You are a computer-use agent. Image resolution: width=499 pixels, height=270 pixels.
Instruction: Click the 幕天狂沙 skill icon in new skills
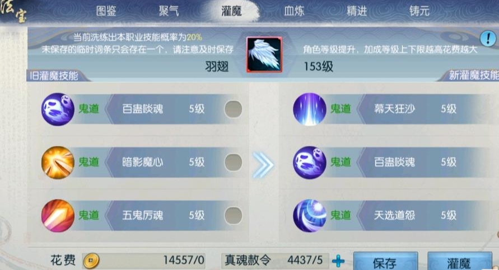309,109
